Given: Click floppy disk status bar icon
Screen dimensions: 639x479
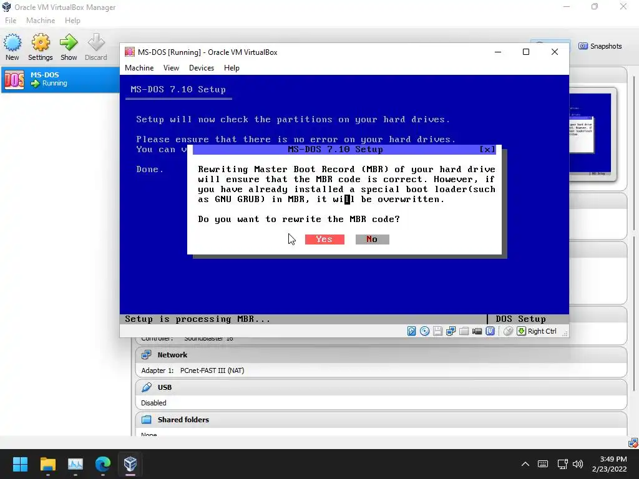Looking at the screenshot, I should coord(437,331).
